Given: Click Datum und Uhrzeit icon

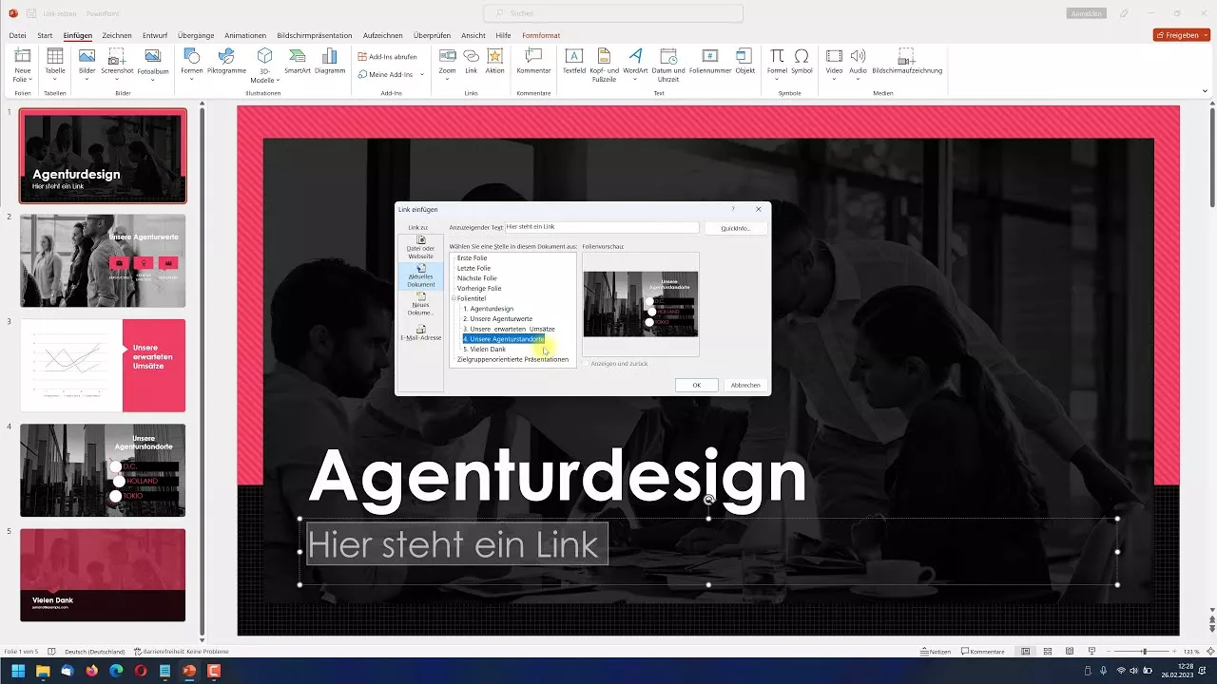Looking at the screenshot, I should [x=667, y=56].
